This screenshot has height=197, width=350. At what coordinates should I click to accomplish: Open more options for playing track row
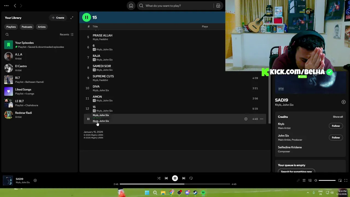(x=261, y=119)
